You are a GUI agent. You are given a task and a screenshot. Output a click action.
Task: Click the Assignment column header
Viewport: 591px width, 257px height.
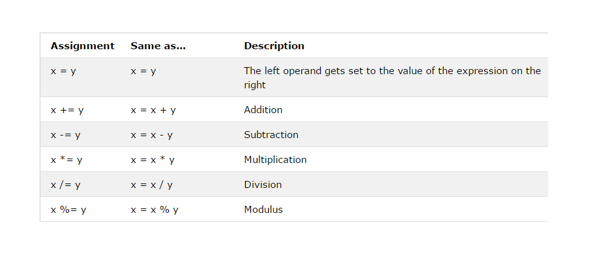[83, 46]
